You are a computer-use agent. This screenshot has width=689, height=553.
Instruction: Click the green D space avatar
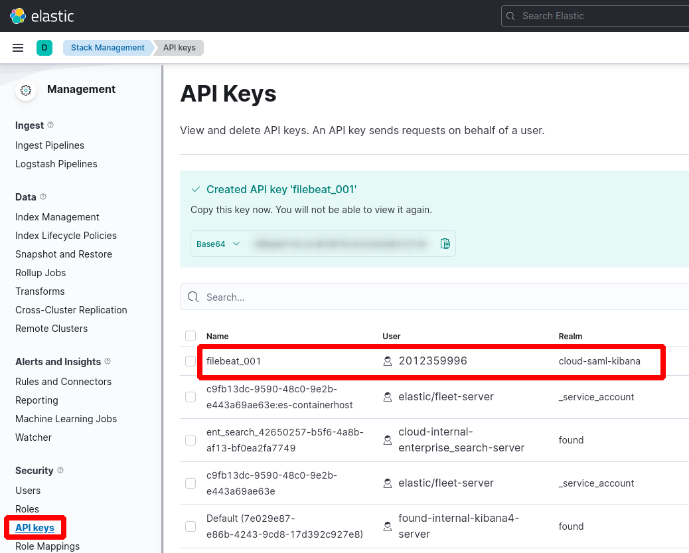(44, 48)
